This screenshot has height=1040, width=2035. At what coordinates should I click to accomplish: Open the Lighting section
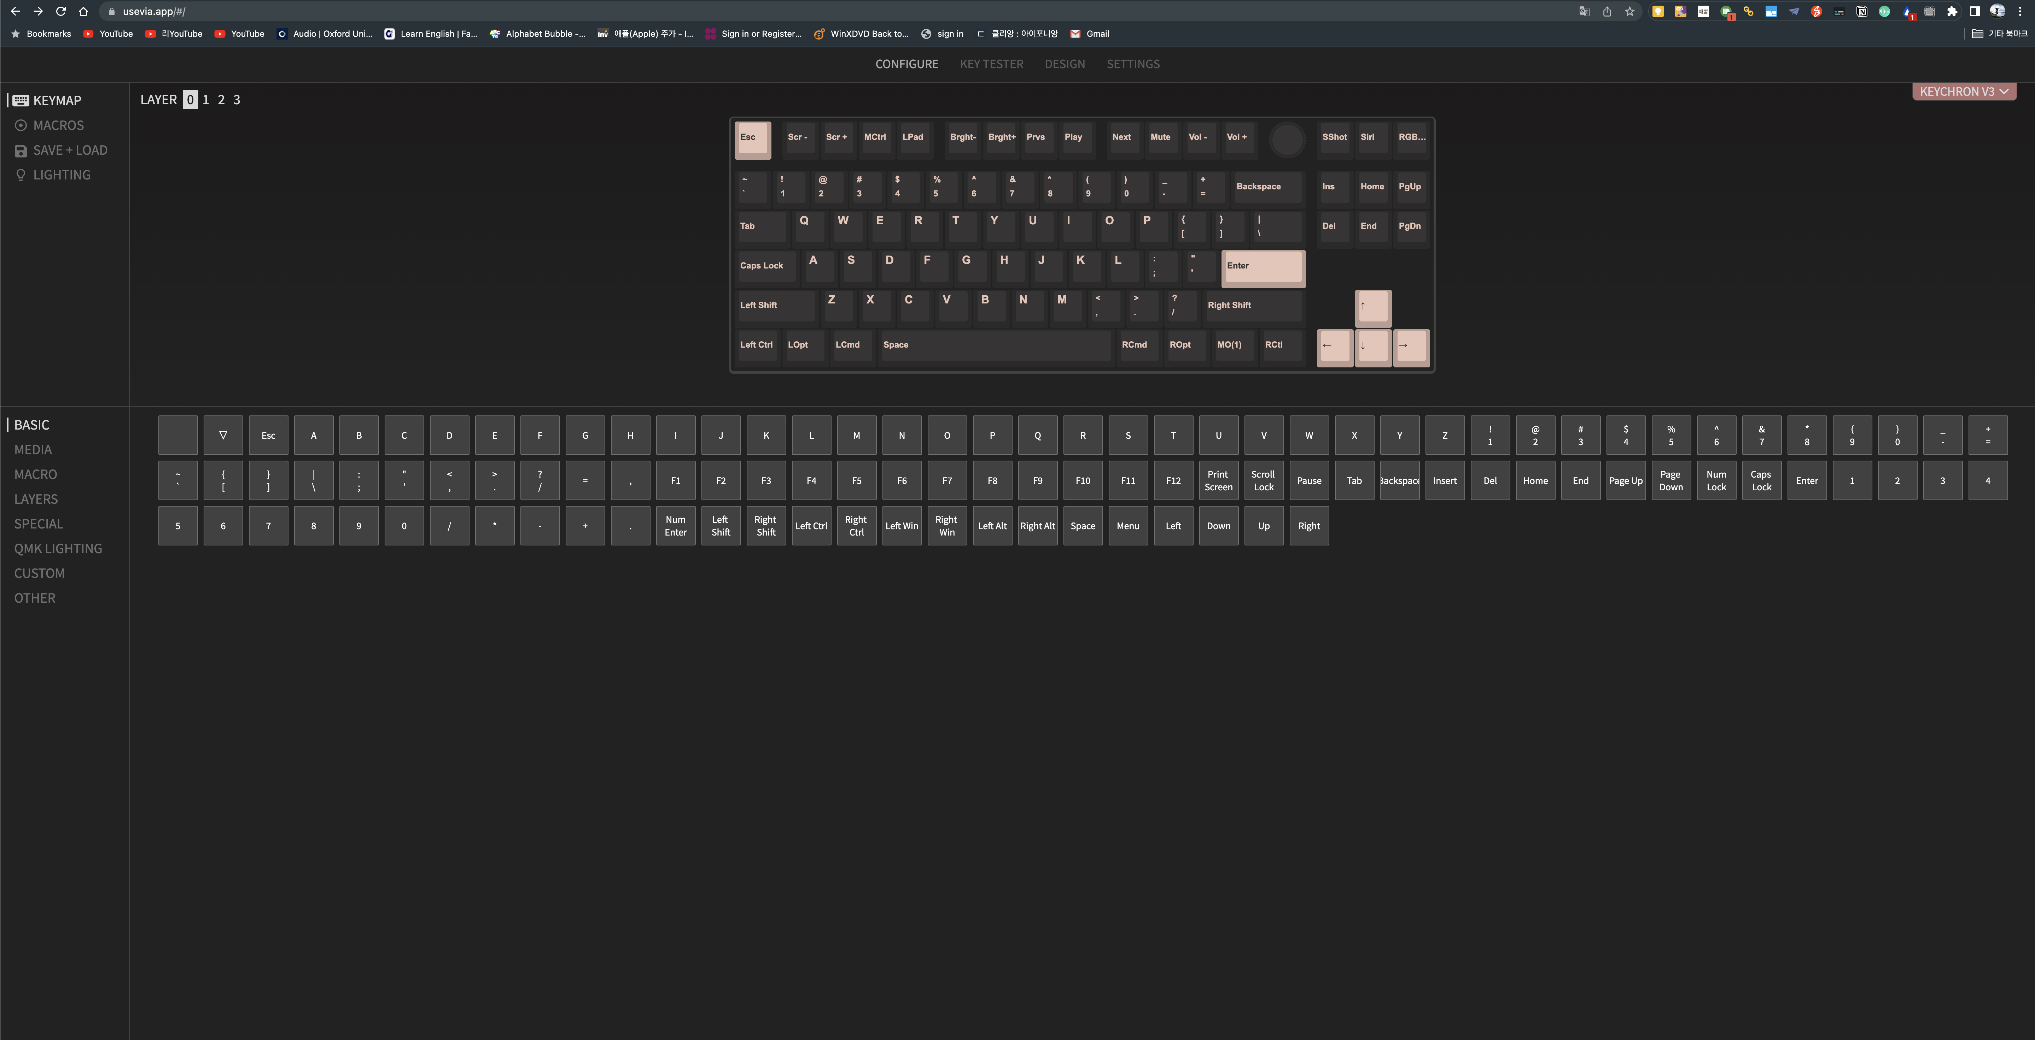coord(61,175)
